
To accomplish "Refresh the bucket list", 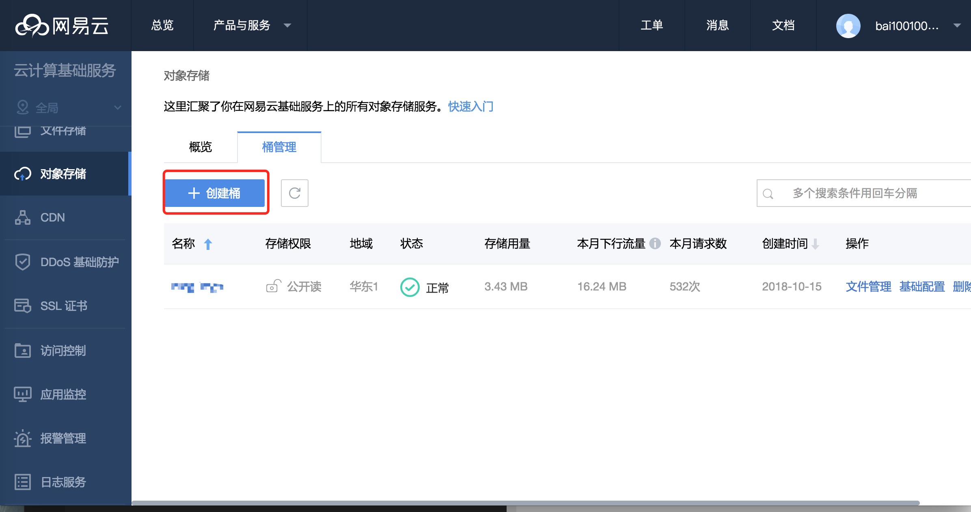I will (x=295, y=193).
